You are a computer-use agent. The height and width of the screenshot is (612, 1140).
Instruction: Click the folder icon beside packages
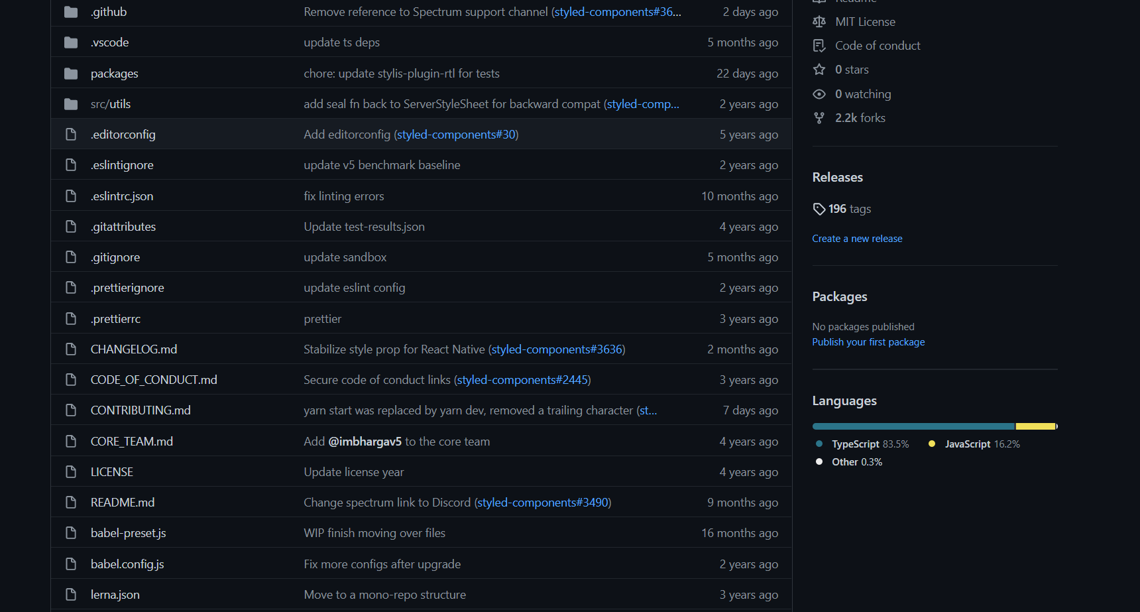coord(71,74)
